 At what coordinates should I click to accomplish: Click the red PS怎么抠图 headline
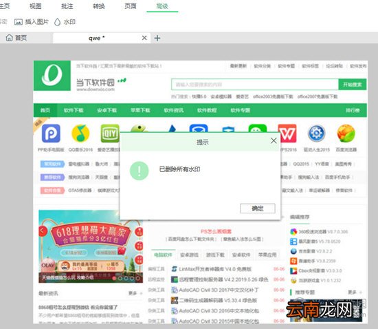pos(216,231)
